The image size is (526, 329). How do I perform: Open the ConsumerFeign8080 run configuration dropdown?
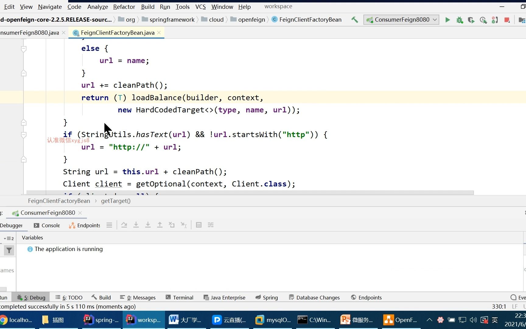[401, 20]
